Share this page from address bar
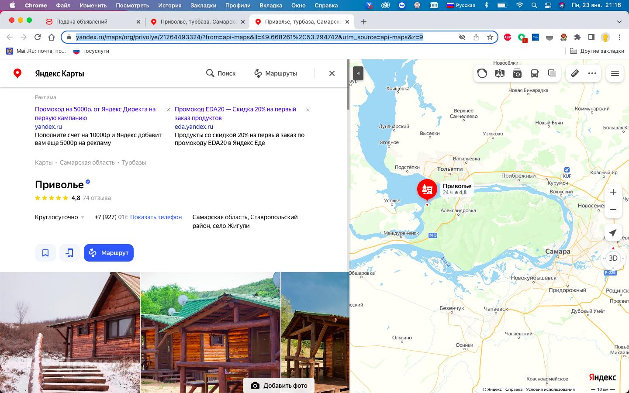 (476, 37)
